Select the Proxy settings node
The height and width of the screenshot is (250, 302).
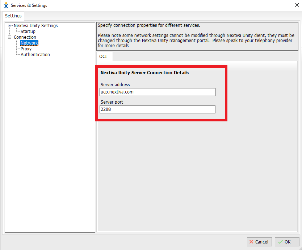(25, 49)
